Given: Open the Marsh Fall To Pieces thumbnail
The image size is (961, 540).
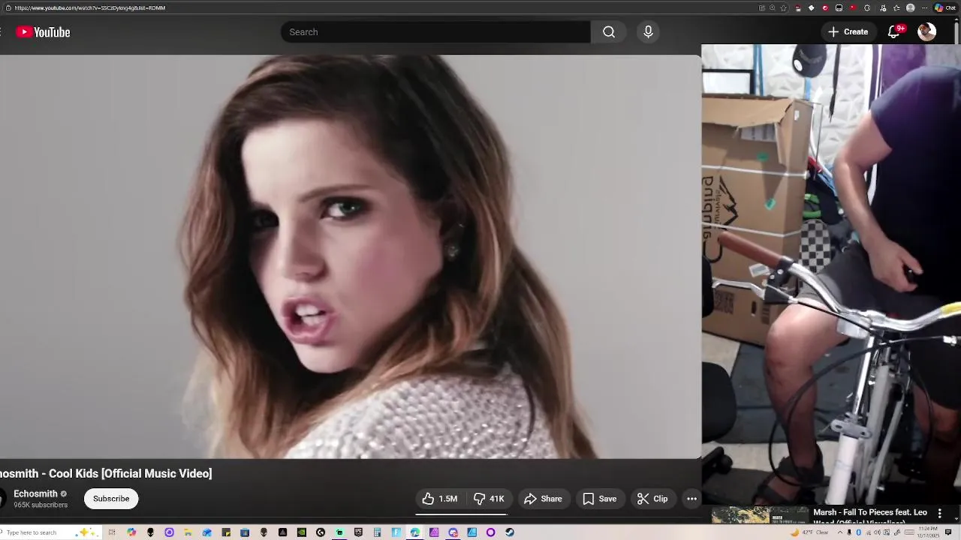Looking at the screenshot, I should click(x=760, y=516).
